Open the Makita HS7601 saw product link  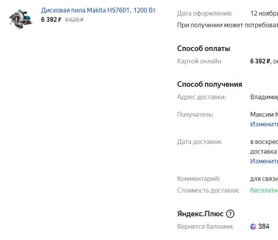98,10
